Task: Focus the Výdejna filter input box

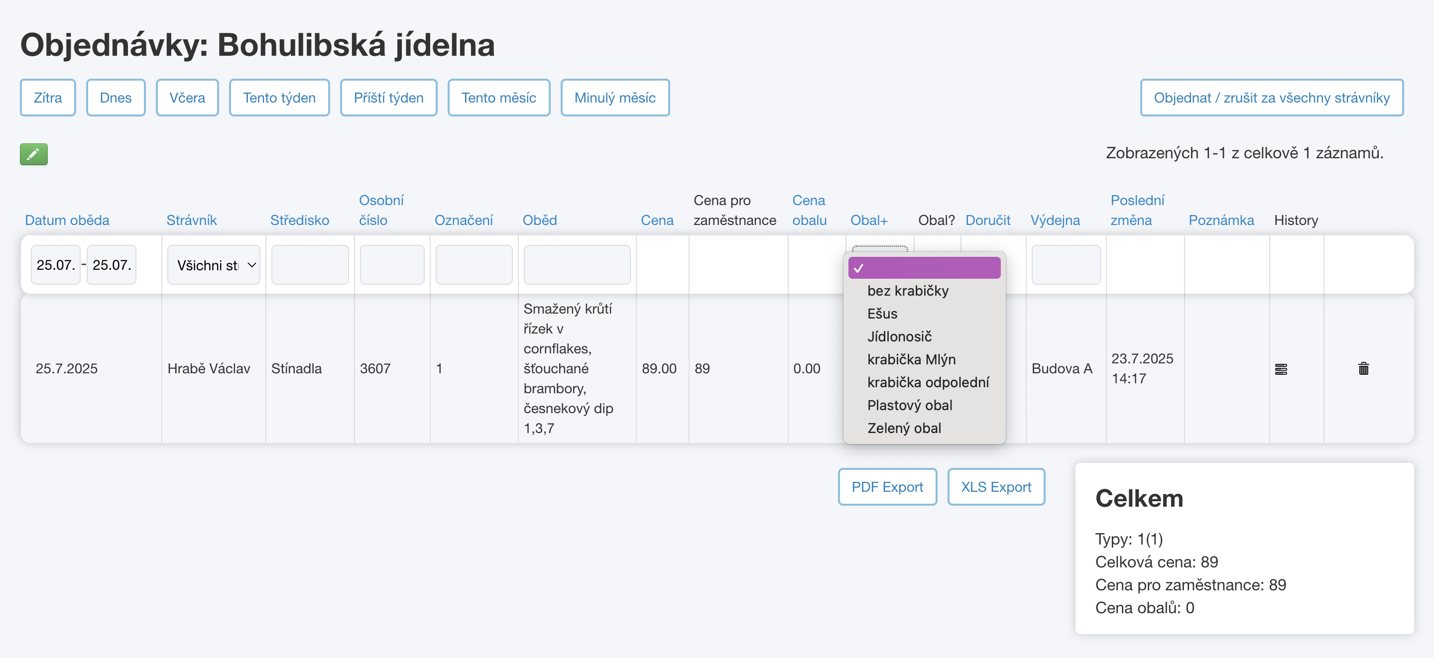Action: (x=1065, y=265)
